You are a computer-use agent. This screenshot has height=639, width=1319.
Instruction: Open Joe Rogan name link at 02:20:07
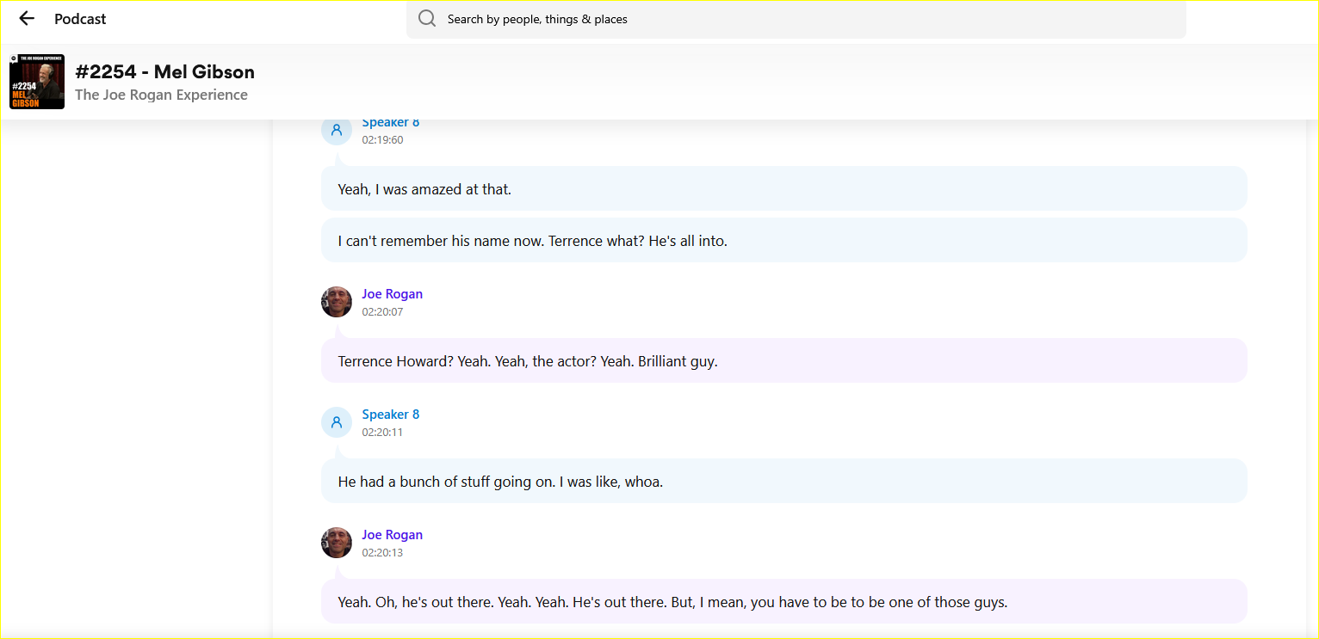coord(392,294)
